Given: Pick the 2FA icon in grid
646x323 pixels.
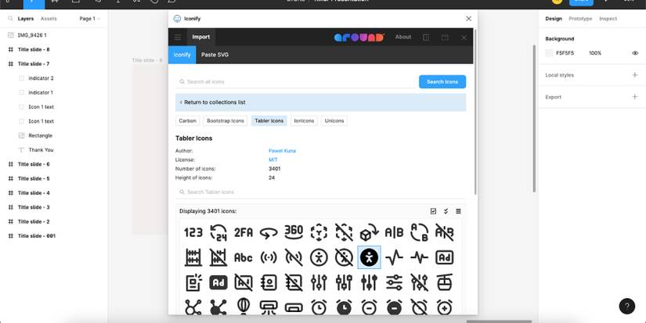Looking at the screenshot, I should point(244,232).
